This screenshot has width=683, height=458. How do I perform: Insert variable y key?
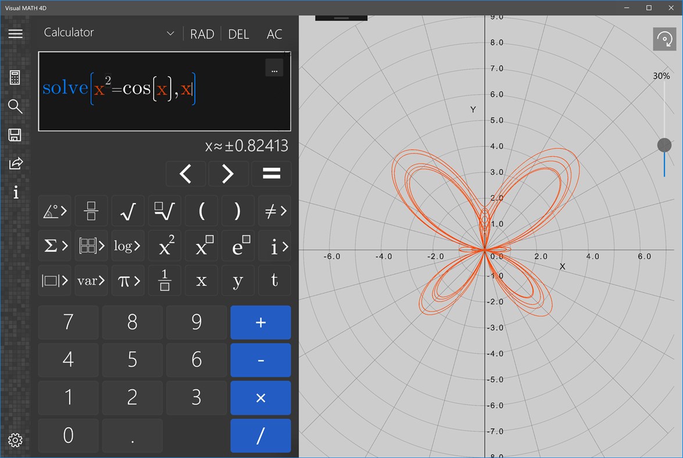tap(238, 281)
